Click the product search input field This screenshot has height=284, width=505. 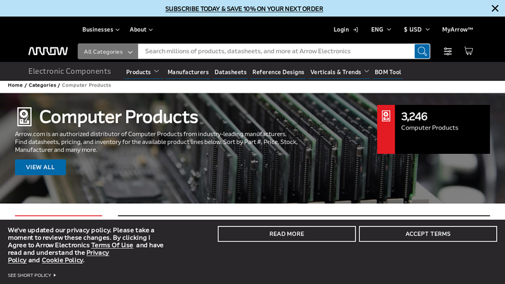click(x=276, y=51)
